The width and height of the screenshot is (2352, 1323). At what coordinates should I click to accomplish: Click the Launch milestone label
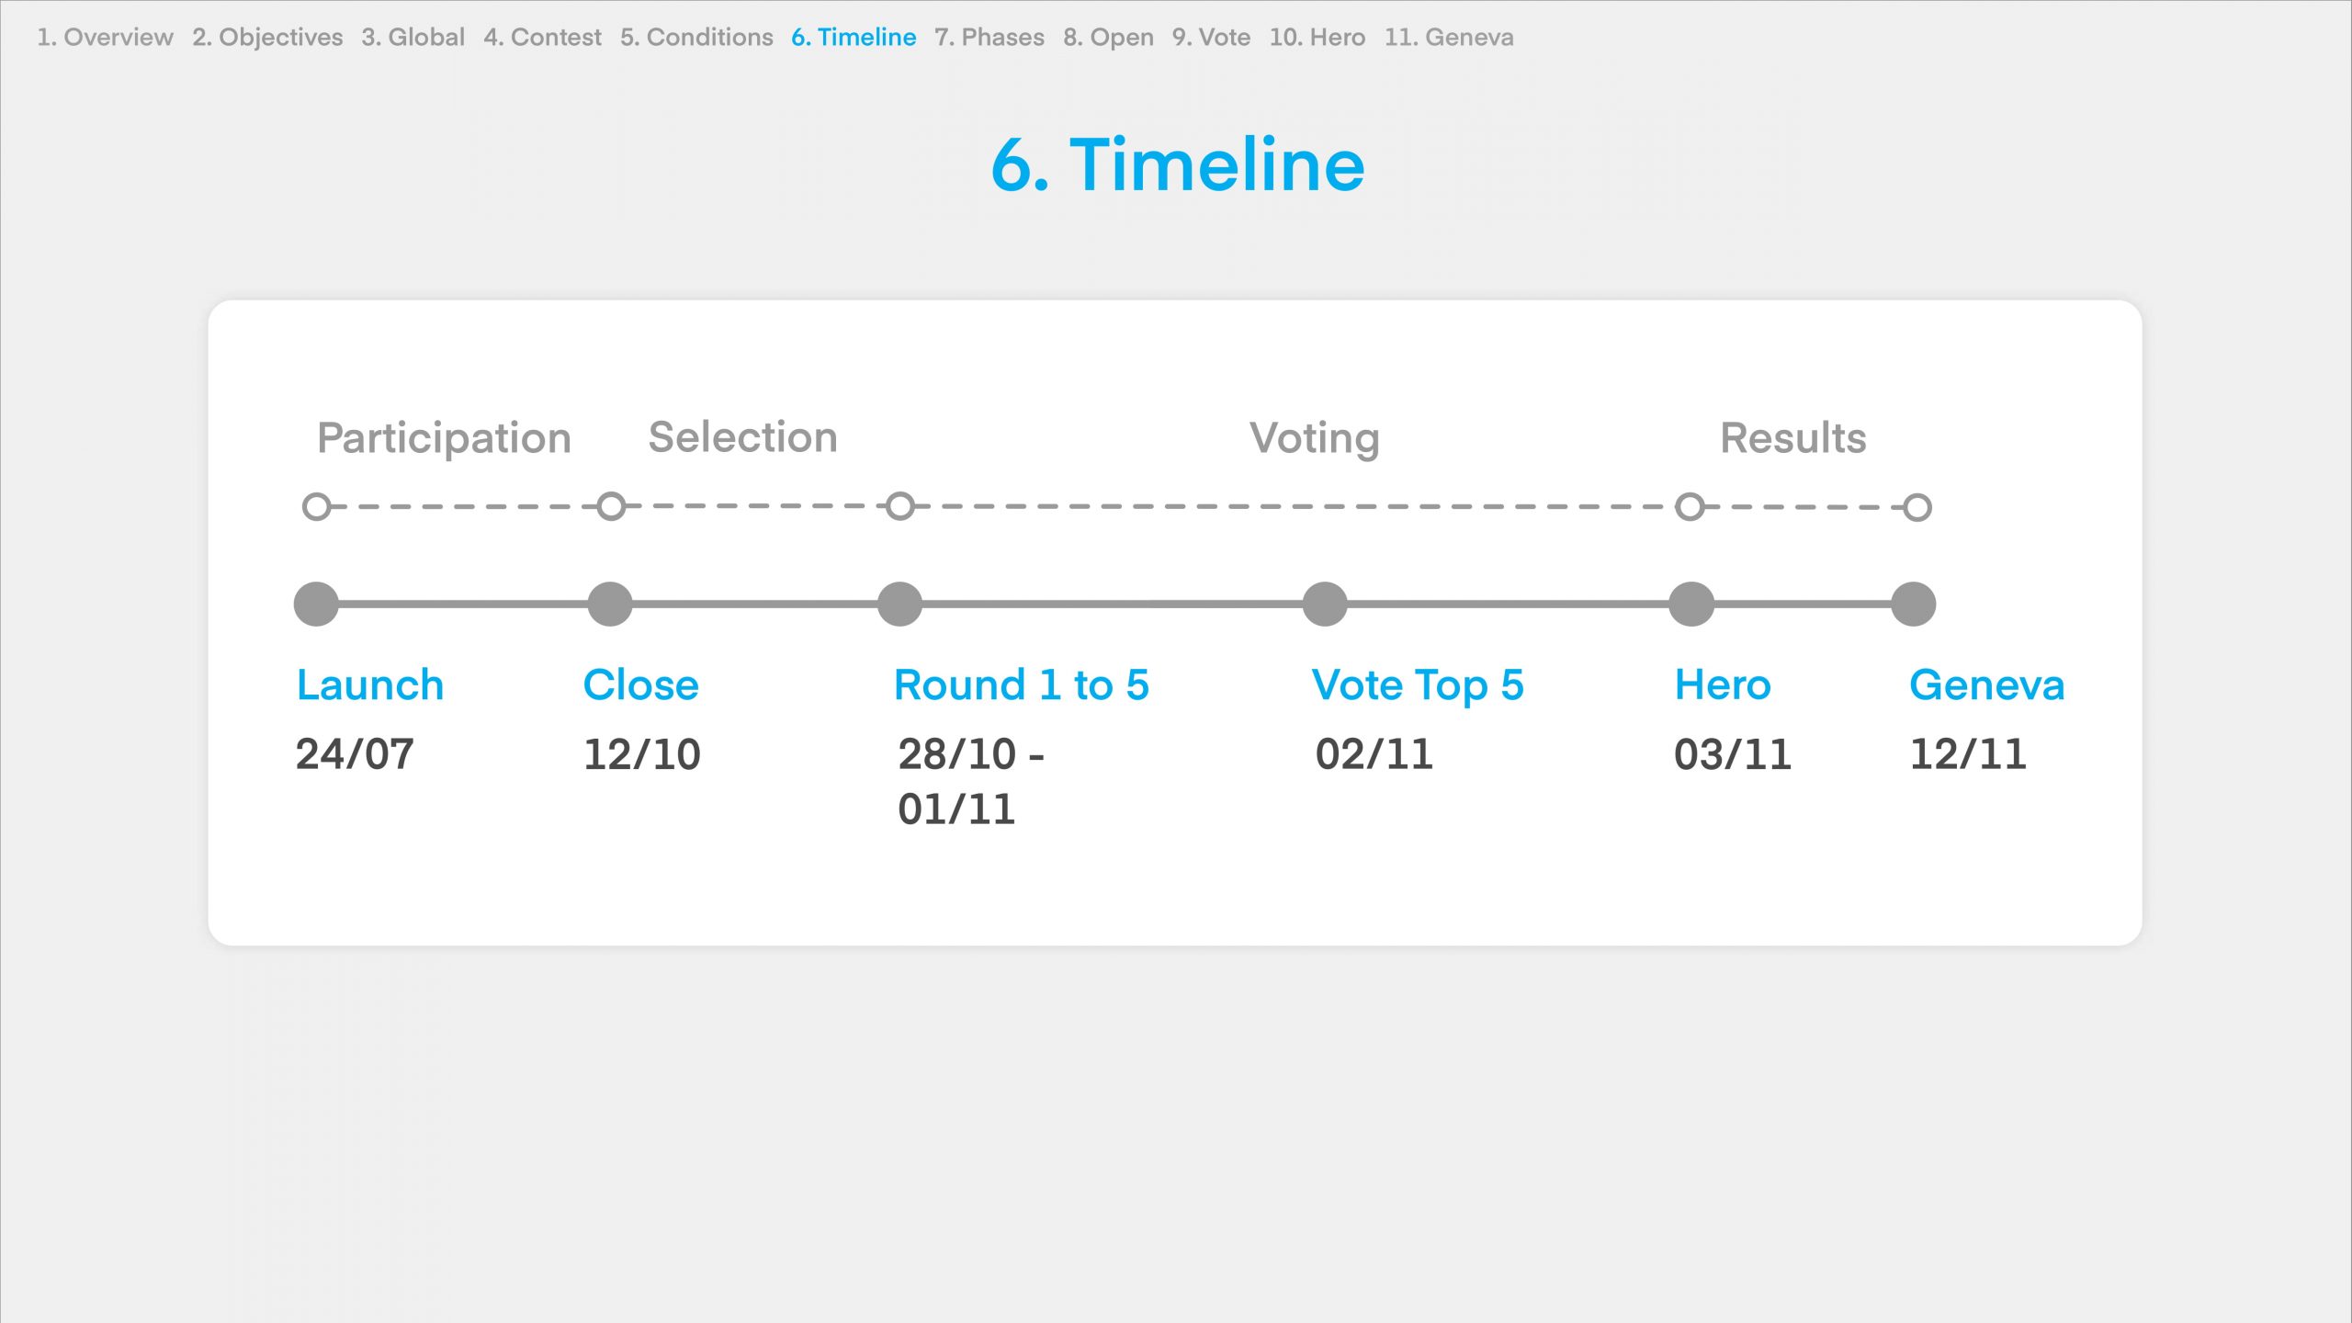[370, 684]
